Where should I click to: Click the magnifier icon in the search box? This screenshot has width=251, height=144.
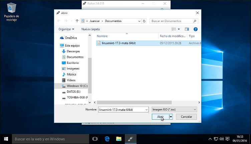point(195,21)
